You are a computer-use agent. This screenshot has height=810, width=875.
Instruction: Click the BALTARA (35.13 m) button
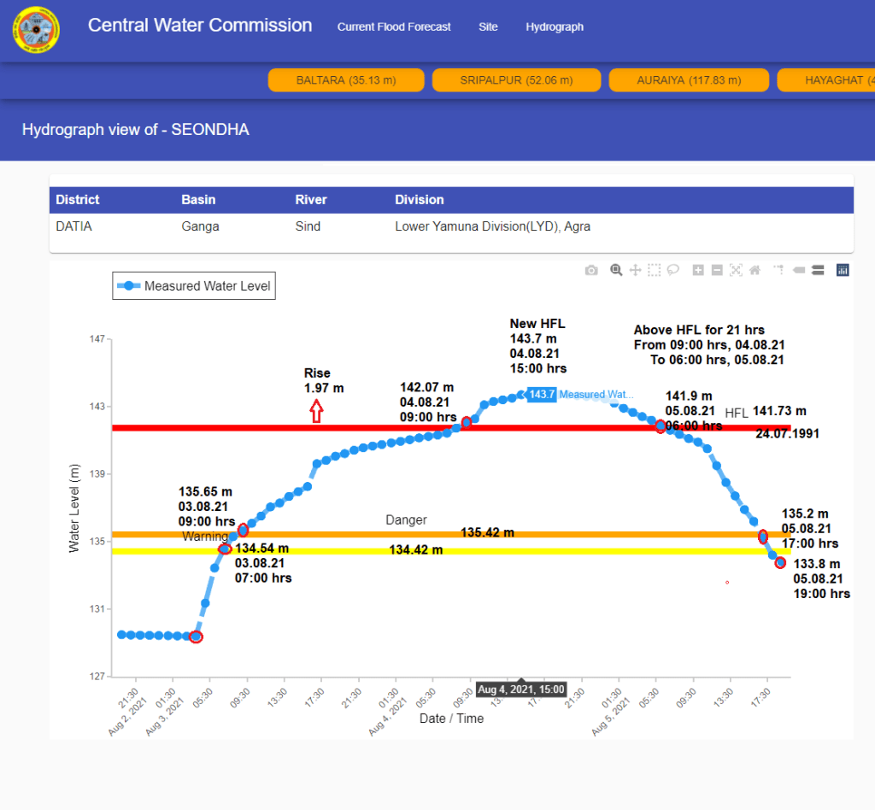click(x=346, y=80)
